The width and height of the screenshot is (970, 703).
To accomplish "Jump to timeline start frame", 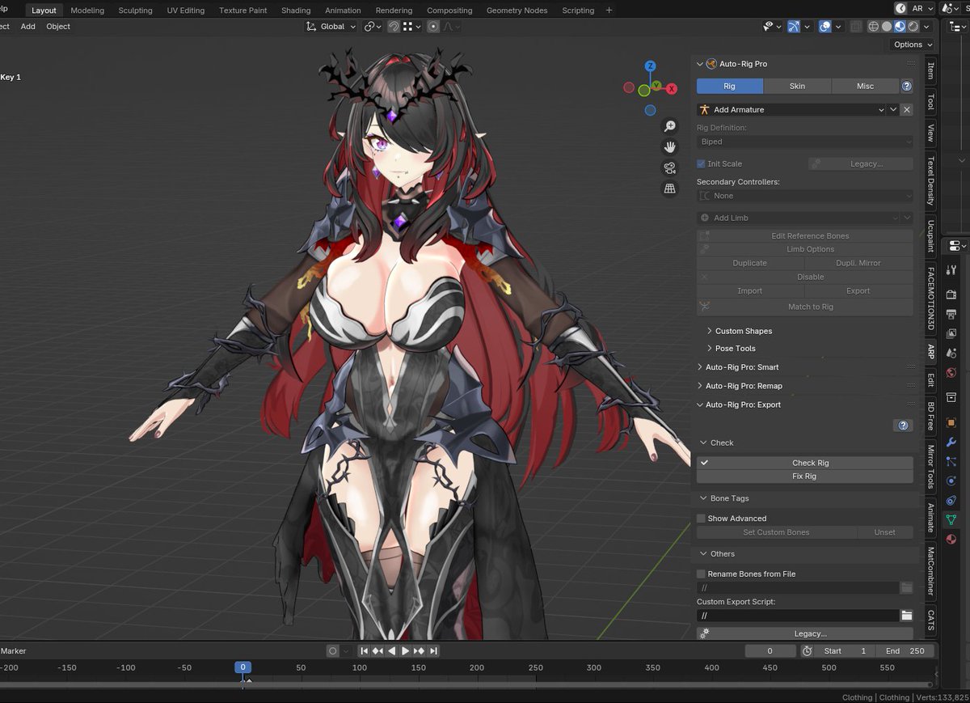I will coord(365,650).
